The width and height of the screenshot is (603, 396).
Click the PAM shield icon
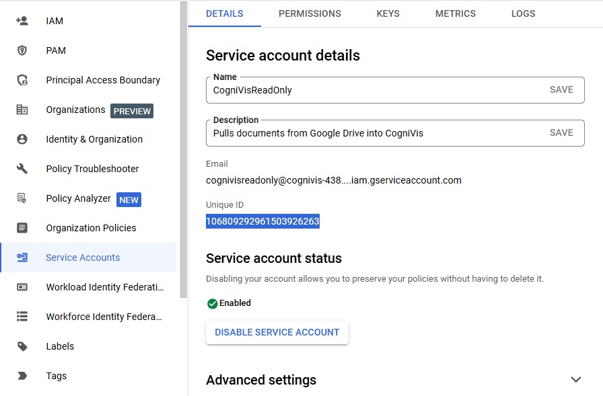tap(22, 50)
